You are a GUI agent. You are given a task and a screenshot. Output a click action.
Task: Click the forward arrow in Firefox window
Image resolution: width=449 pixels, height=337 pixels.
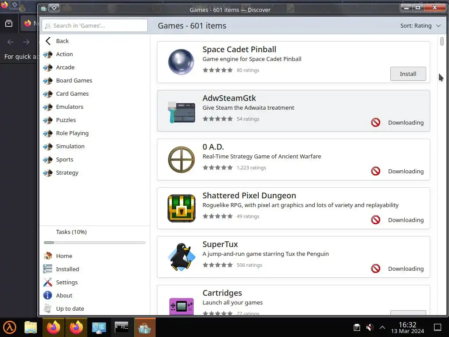(26, 42)
